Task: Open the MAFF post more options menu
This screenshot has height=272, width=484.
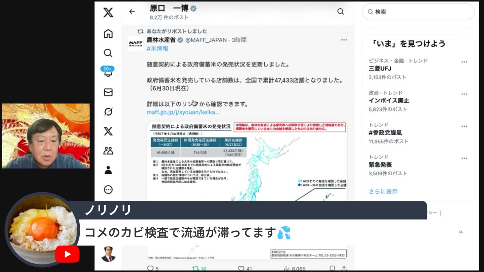Action: 344,40
